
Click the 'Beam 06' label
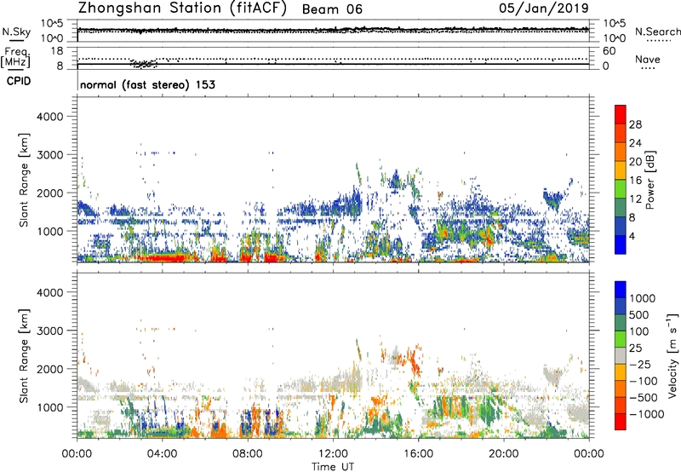tap(332, 9)
